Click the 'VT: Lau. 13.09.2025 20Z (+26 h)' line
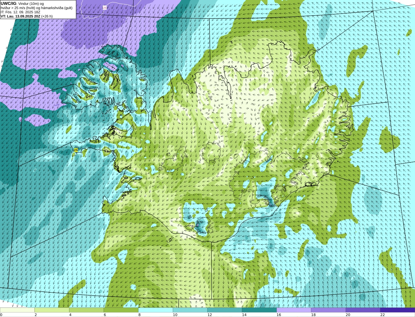Image resolution: width=415 pixels, height=317 pixels. click(x=27, y=16)
